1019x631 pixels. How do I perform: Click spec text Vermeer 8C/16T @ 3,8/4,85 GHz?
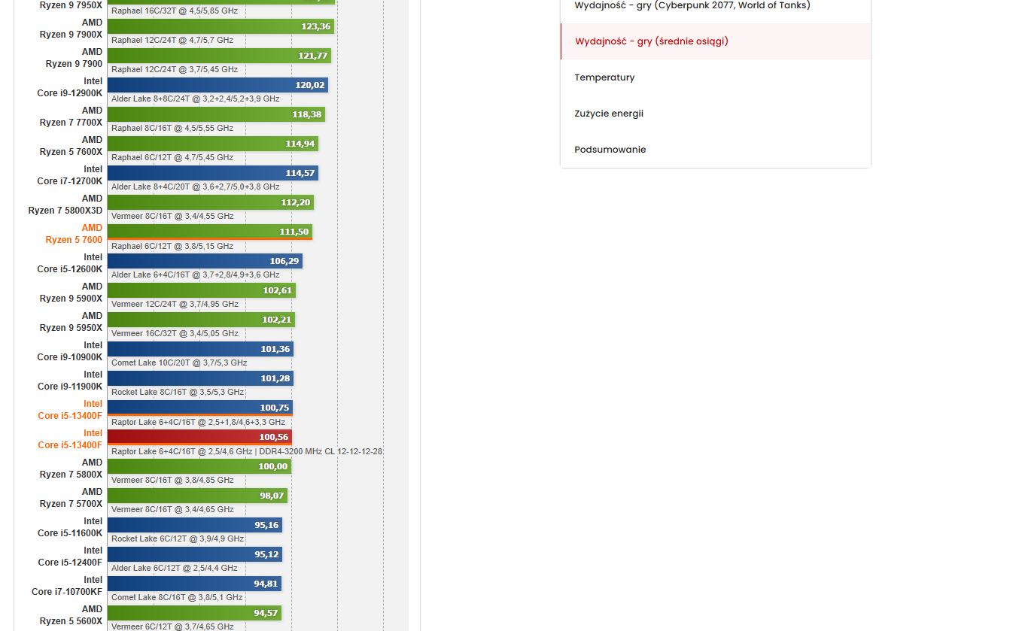coord(172,480)
